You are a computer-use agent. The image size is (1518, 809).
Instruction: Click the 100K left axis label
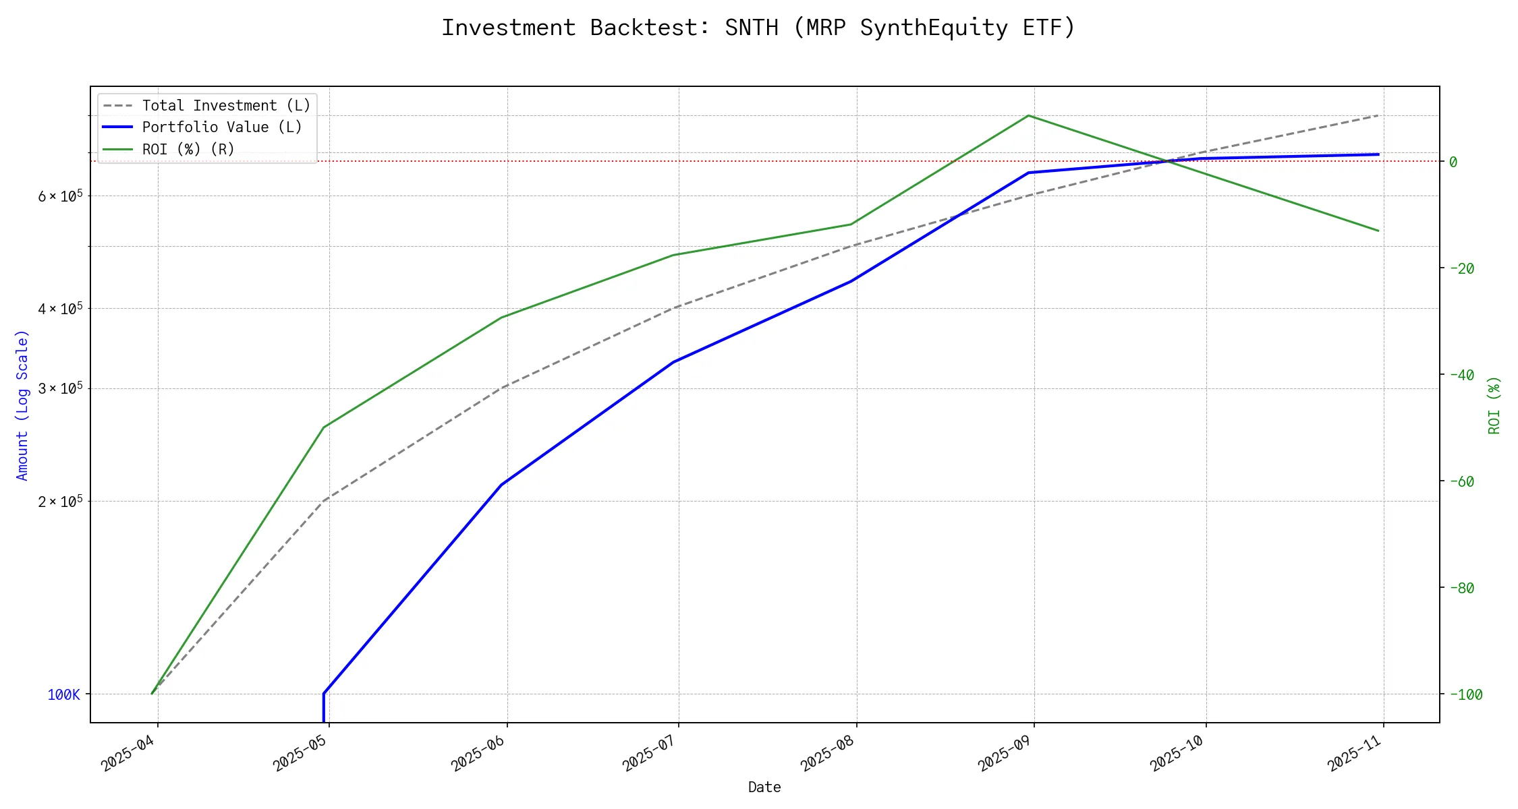click(63, 694)
